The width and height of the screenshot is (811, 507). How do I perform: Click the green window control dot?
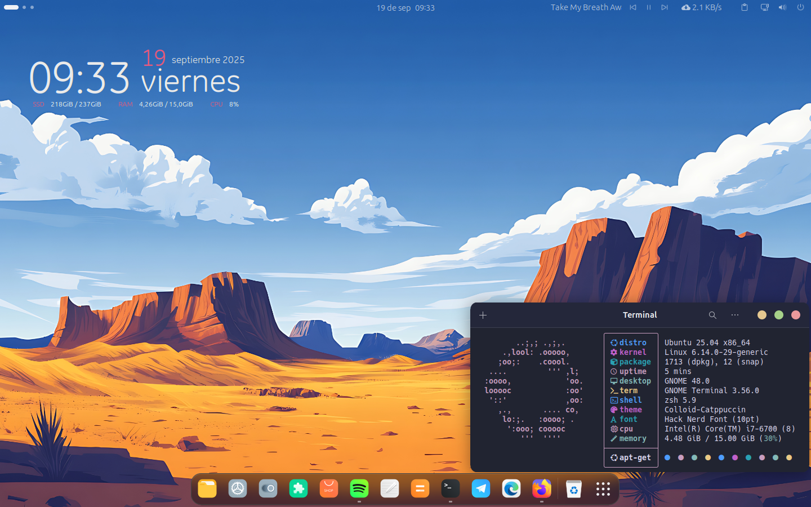779,315
